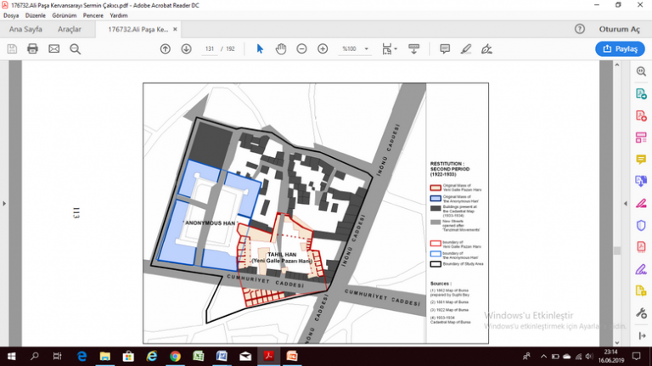Click Oturum Aç sign-in button
652x366 pixels.
[x=618, y=29]
